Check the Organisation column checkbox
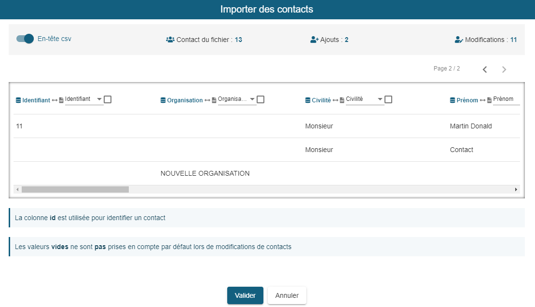535x307 pixels. [261, 99]
